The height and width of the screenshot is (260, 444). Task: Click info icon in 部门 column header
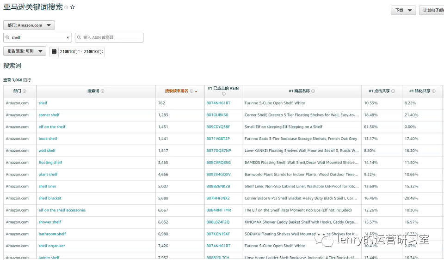pos(25,91)
